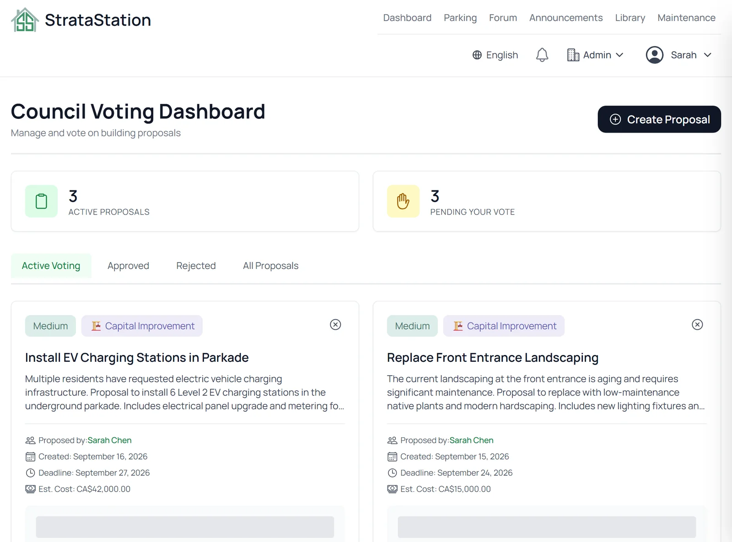732x542 pixels.
Task: Click calendar icon beside Created September 15
Action: click(392, 456)
